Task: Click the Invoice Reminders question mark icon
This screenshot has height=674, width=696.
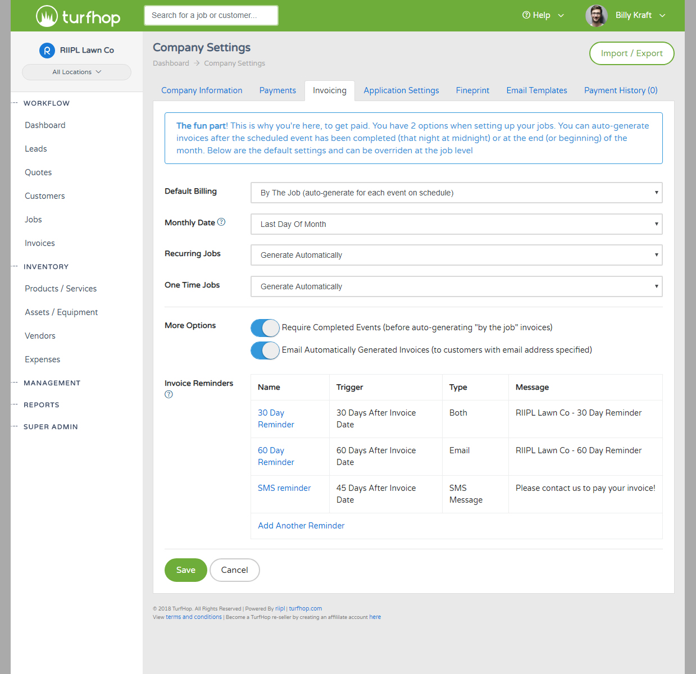Action: pyautogui.click(x=168, y=394)
